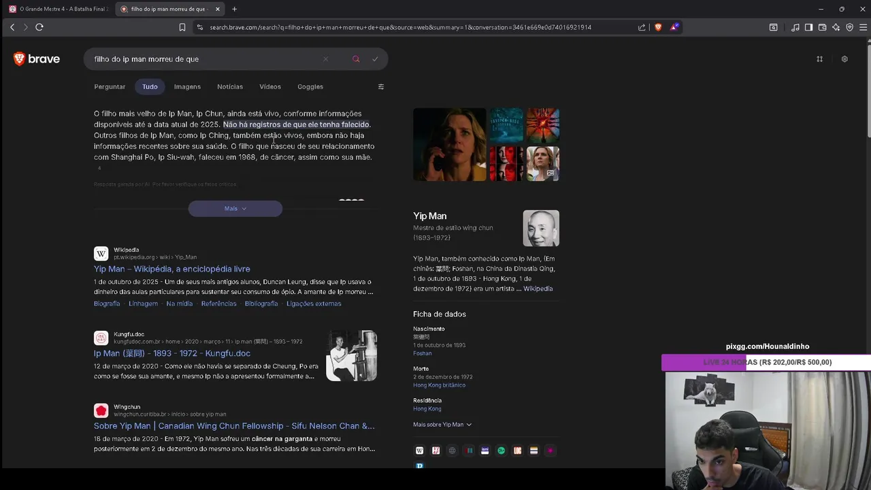Select the Notícias search tab
The image size is (871, 490).
coord(230,86)
